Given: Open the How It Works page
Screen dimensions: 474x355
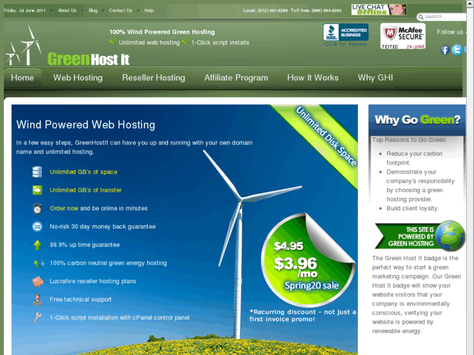Looking at the screenshot, I should click(313, 78).
